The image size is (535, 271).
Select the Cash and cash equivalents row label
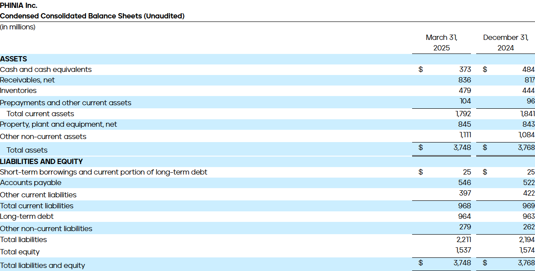[x=46, y=69]
